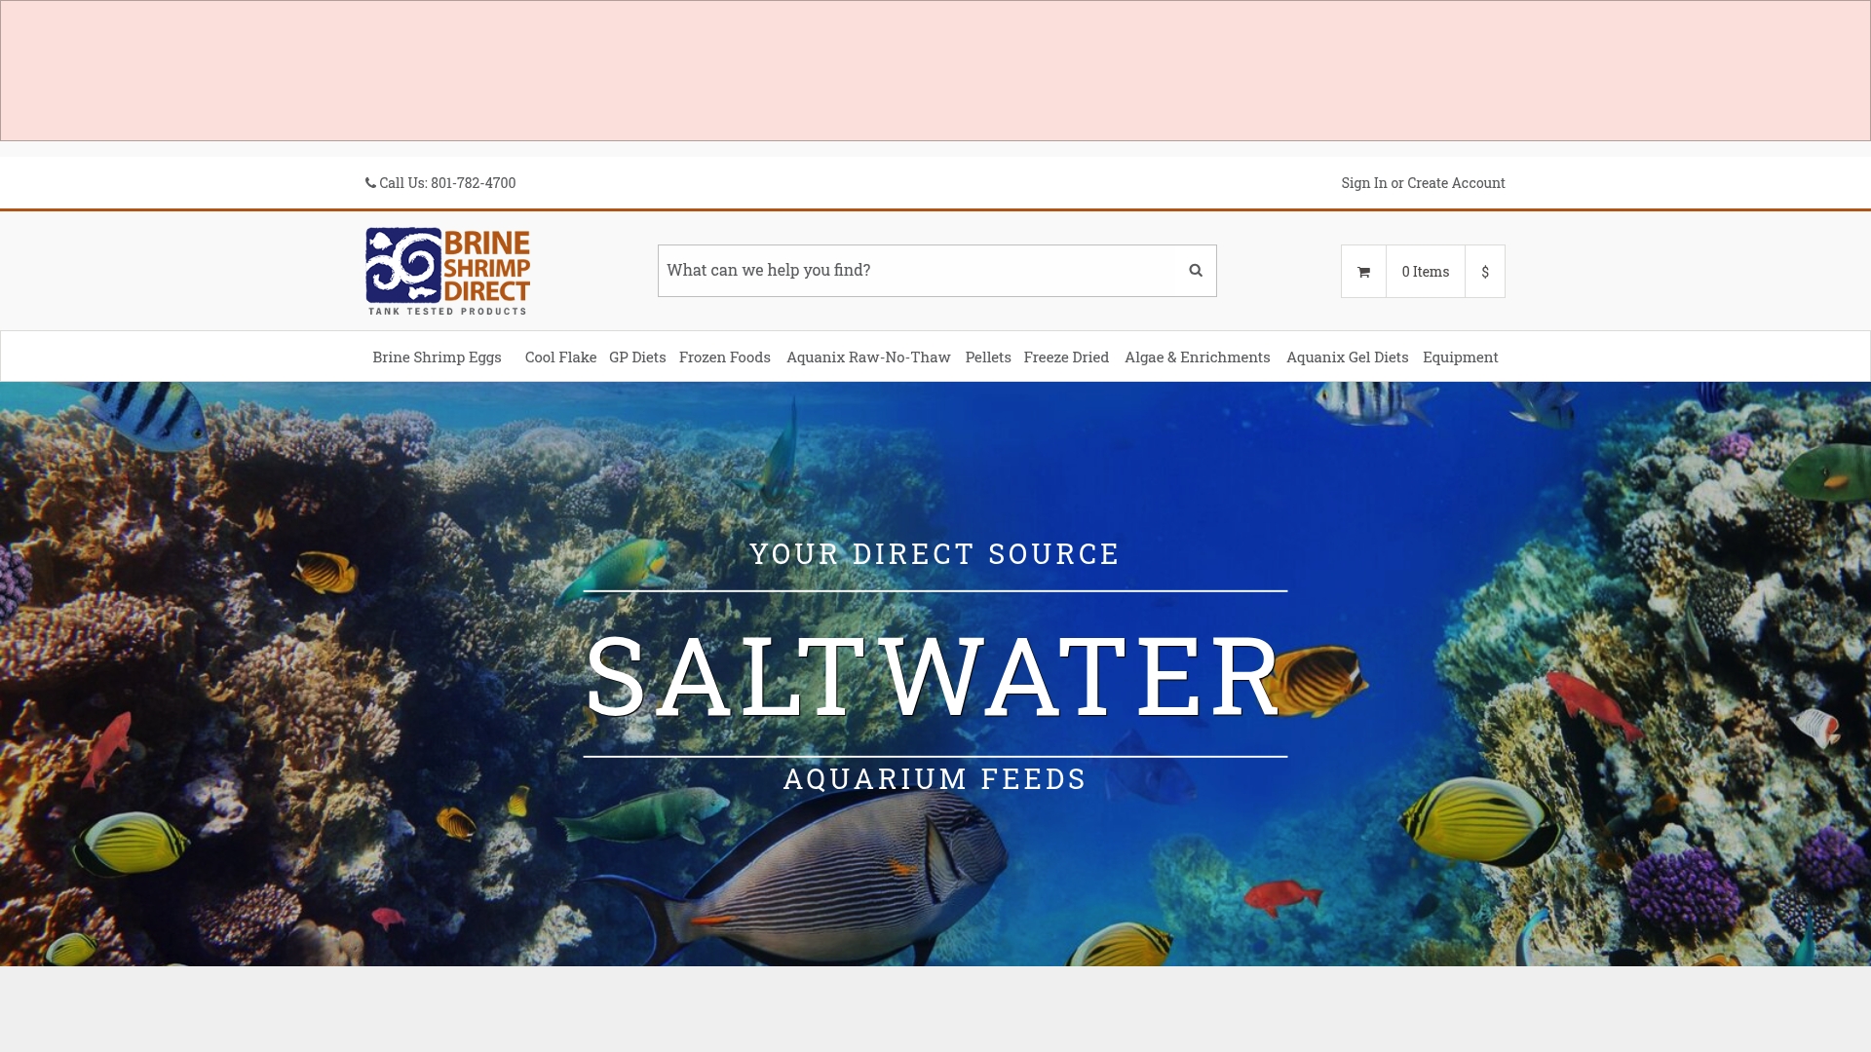Image resolution: width=1871 pixels, height=1052 pixels.
Task: Click the search magnifier icon
Action: pyautogui.click(x=1196, y=271)
